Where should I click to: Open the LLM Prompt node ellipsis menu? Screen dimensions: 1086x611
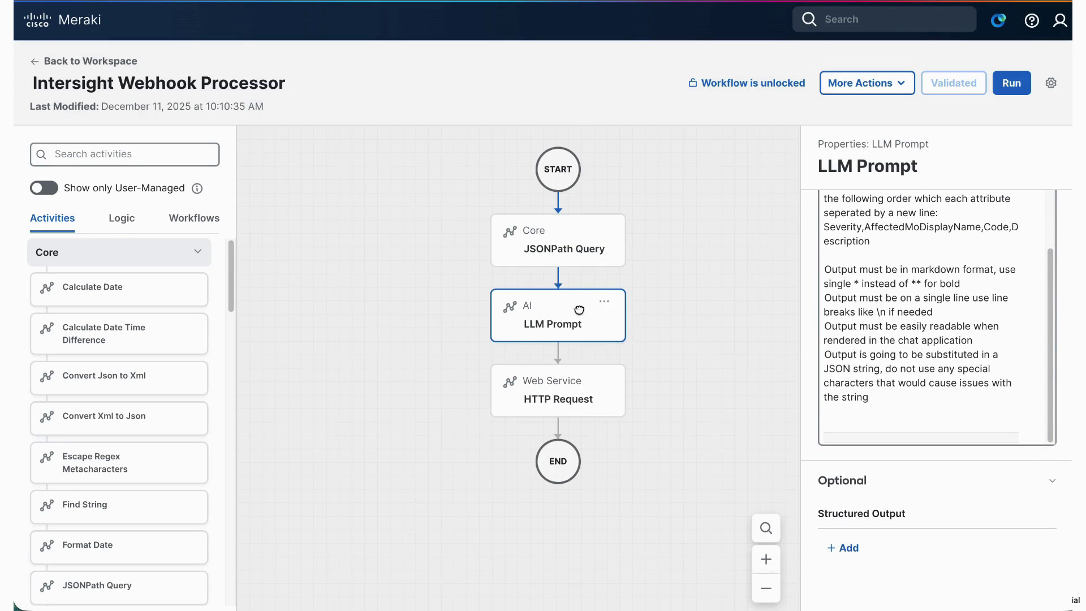coord(604,302)
